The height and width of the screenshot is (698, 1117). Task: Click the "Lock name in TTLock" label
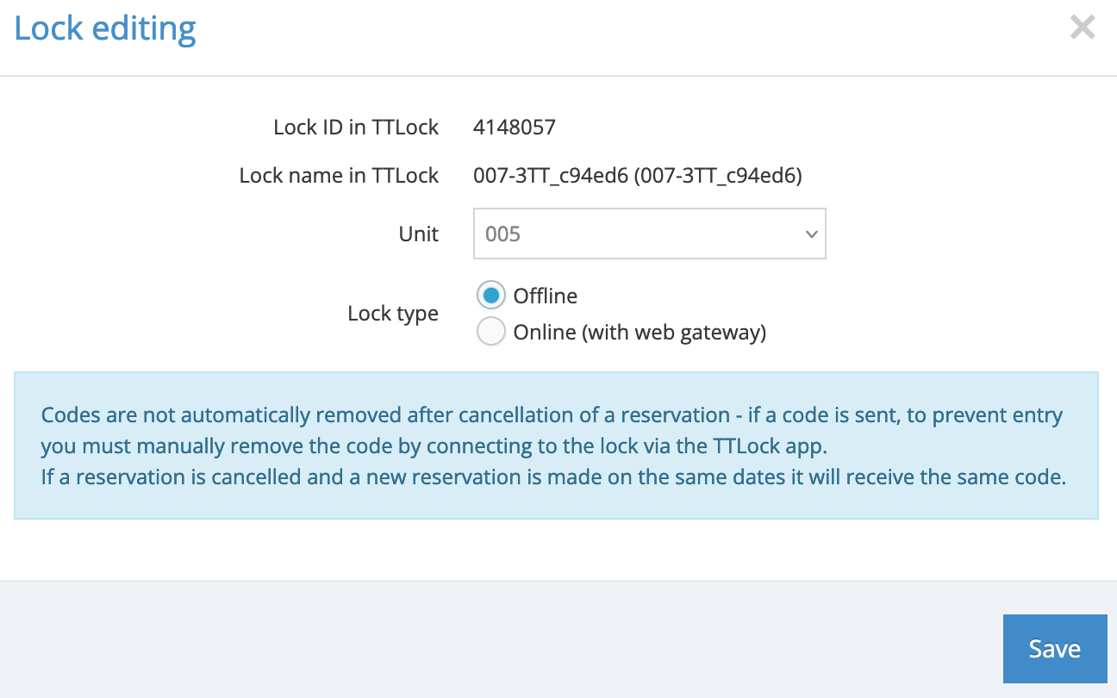(339, 177)
